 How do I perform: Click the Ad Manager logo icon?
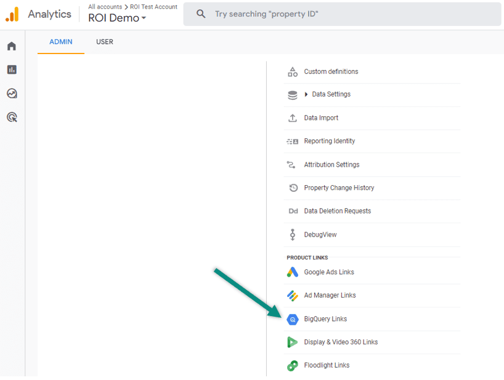click(293, 296)
